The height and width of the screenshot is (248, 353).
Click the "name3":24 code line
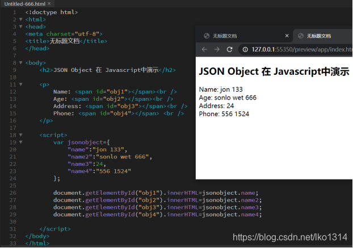87,164
